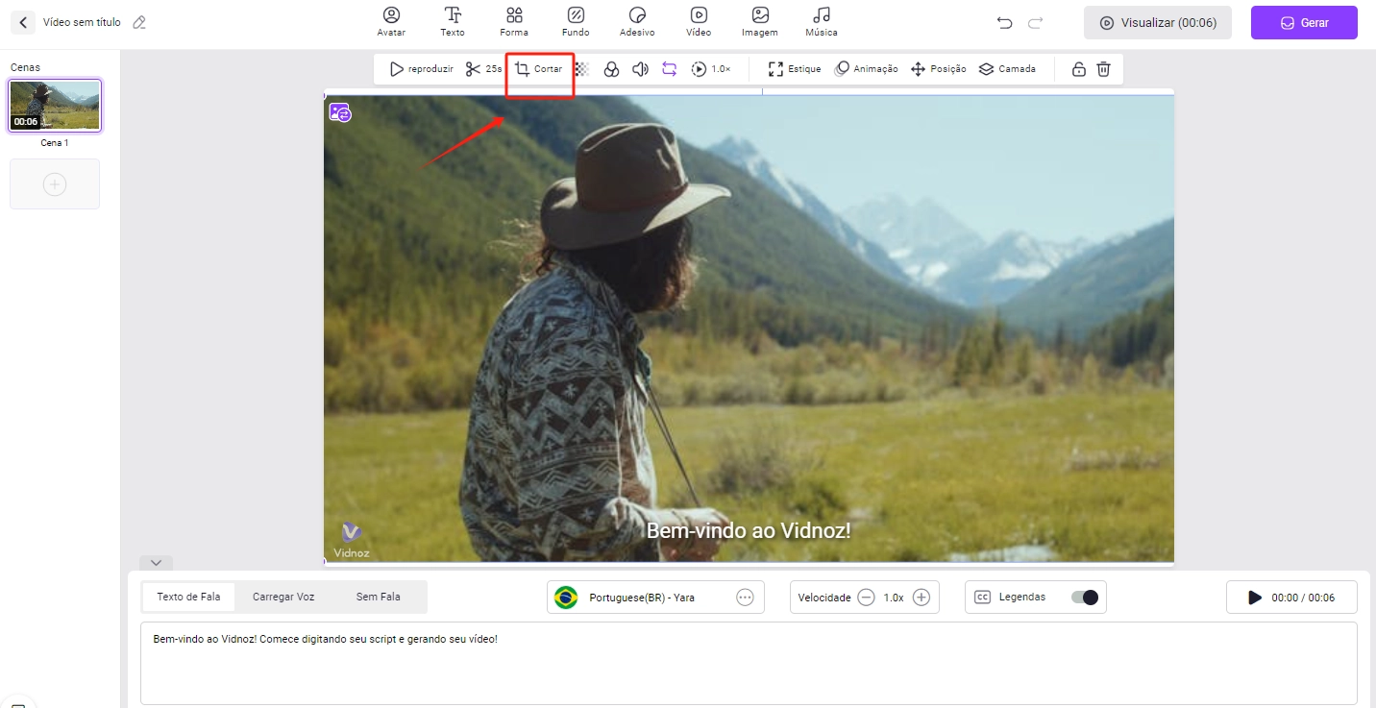Image resolution: width=1376 pixels, height=708 pixels.
Task: Open the Texto tool
Action: pos(453,21)
